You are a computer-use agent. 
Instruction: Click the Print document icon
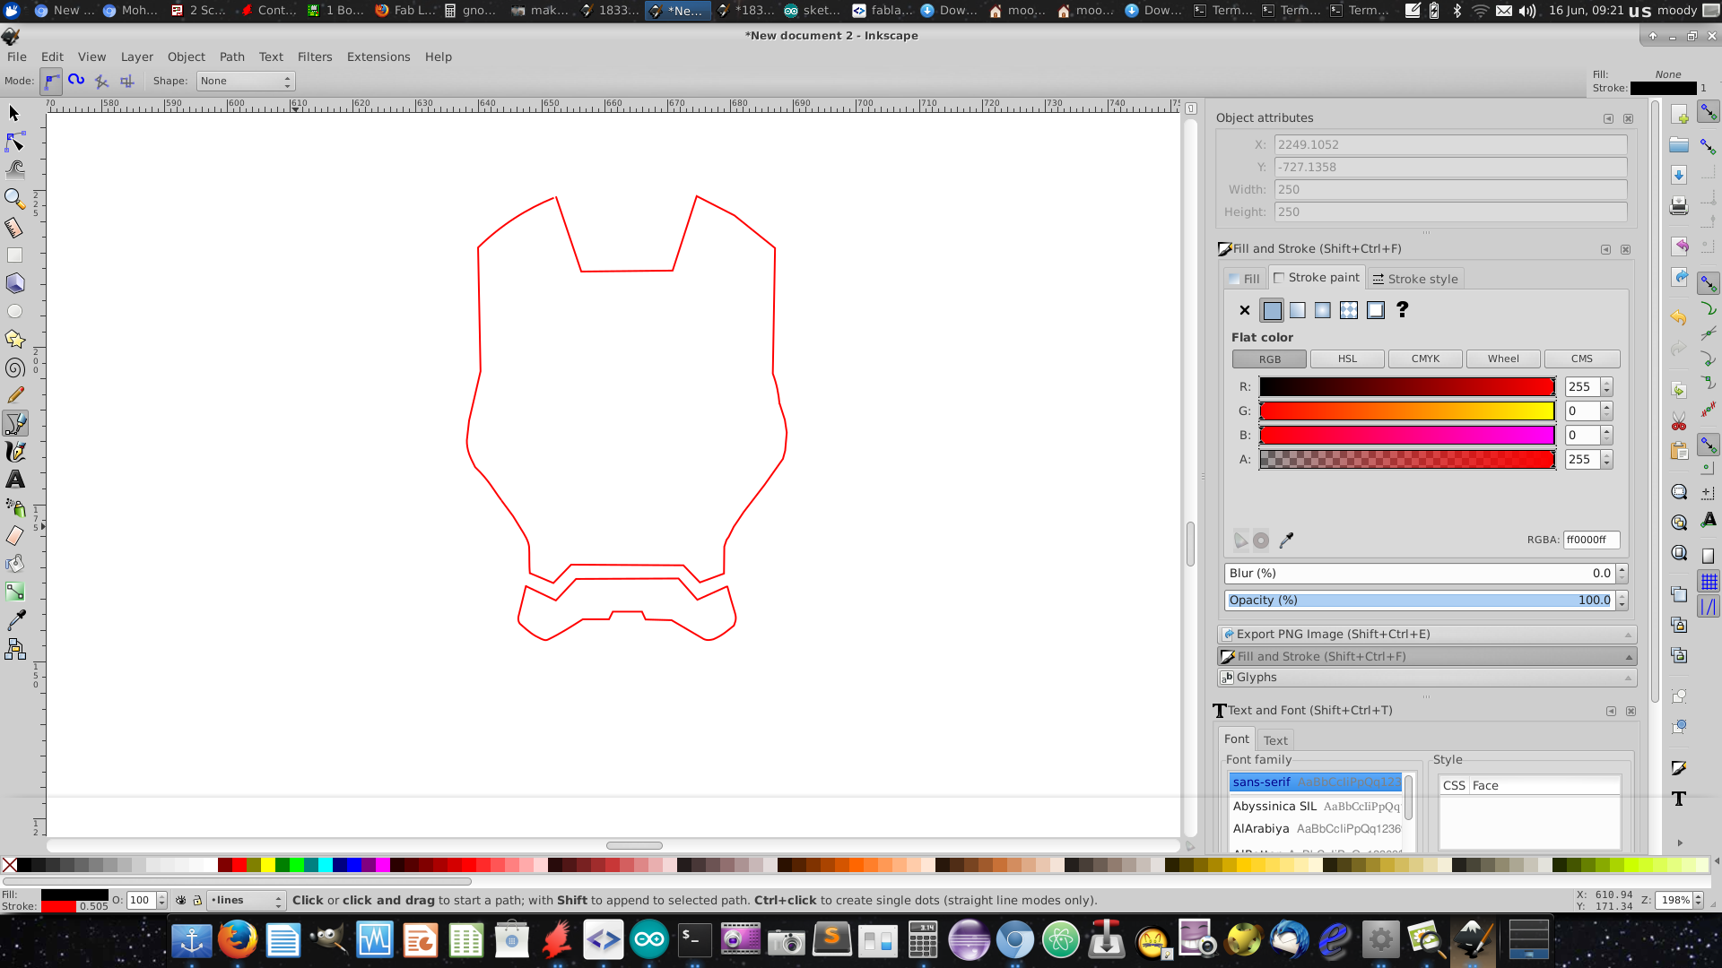coord(1679,206)
